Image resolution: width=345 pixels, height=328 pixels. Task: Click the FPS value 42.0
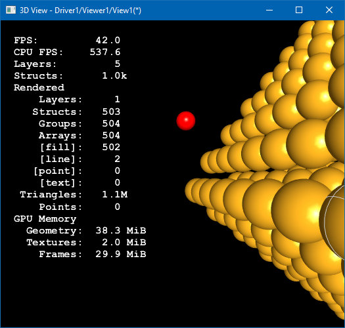108,40
